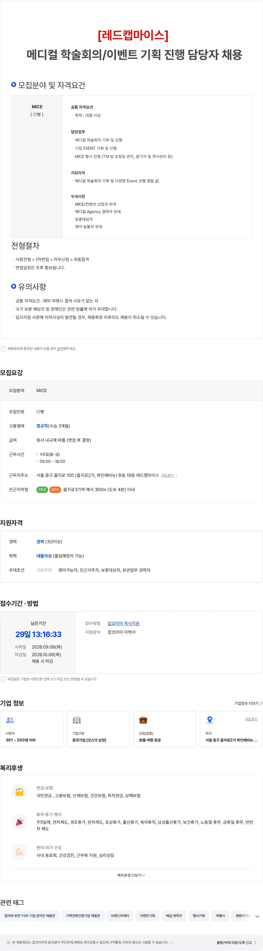Click the 연금·보험 benefits icon
Screen dimensions: 263x951
tap(19, 791)
